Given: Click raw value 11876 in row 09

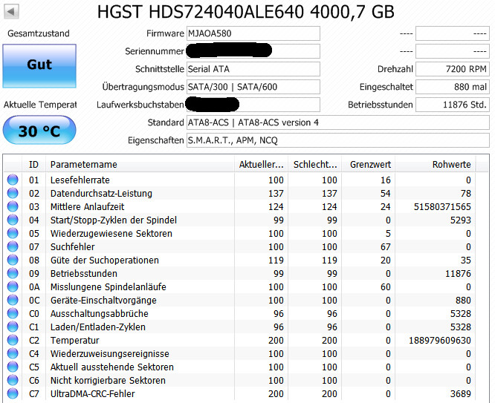Looking at the screenshot, I should (x=458, y=274).
